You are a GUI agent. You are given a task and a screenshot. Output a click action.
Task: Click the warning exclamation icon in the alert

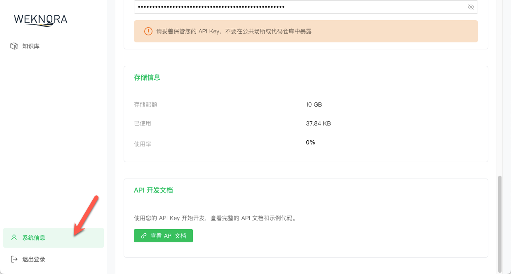[148, 31]
